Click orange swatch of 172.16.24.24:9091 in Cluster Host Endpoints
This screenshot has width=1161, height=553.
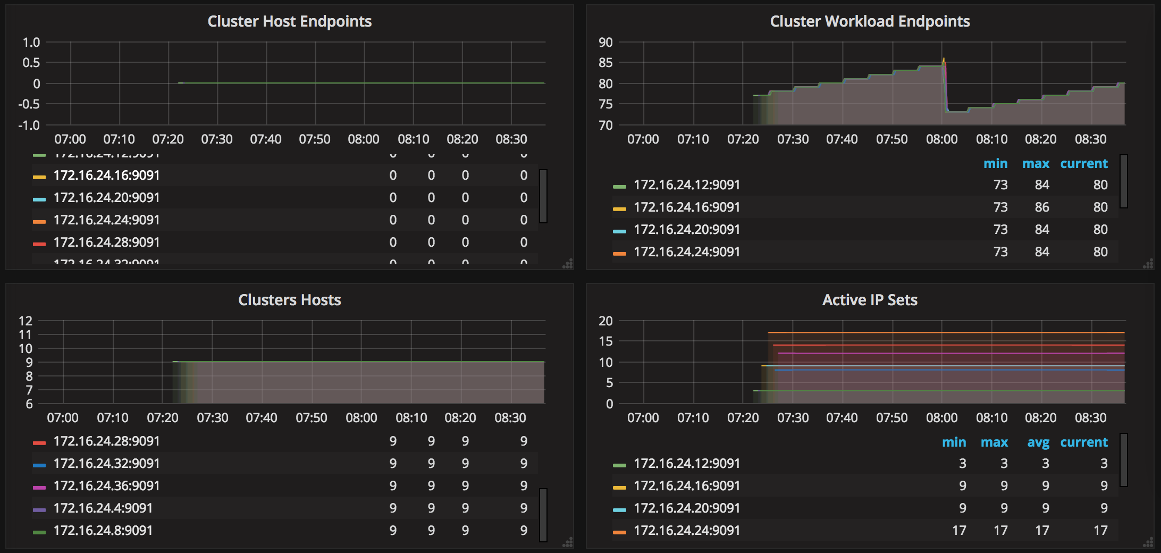(39, 222)
